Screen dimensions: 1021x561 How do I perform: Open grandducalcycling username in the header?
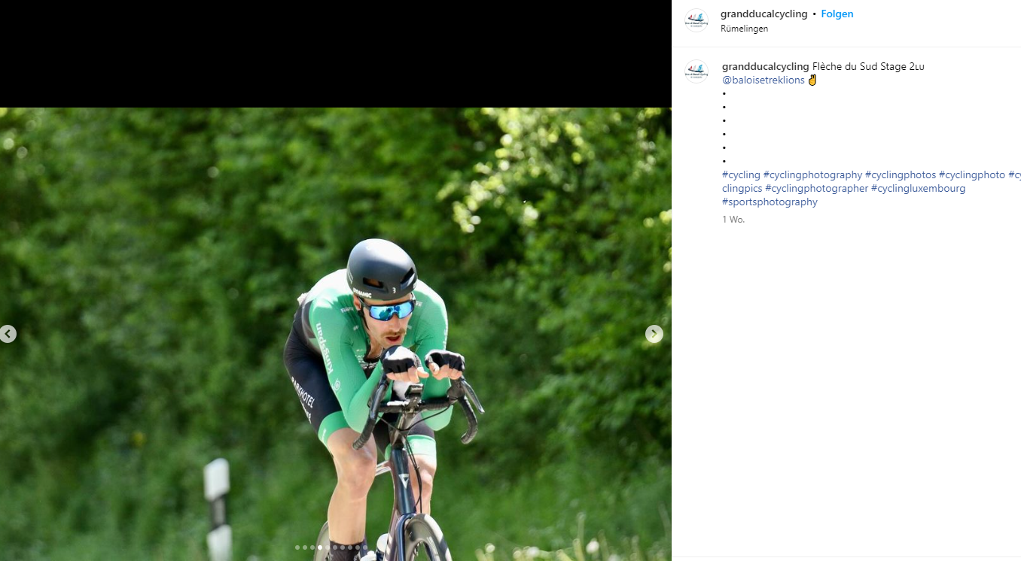[x=763, y=14]
